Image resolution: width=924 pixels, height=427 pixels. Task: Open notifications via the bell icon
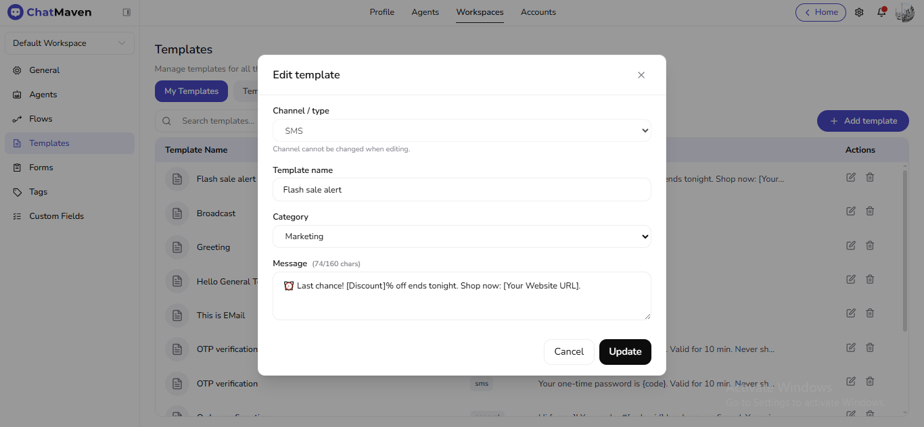(881, 12)
